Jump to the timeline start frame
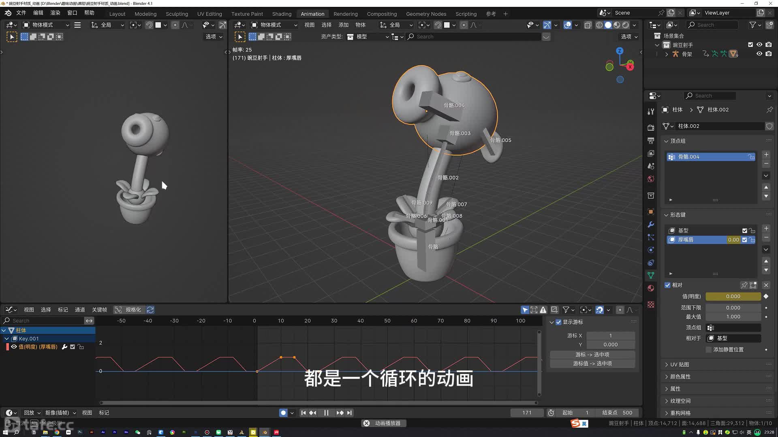Image resolution: width=778 pixels, height=437 pixels. coord(303,413)
